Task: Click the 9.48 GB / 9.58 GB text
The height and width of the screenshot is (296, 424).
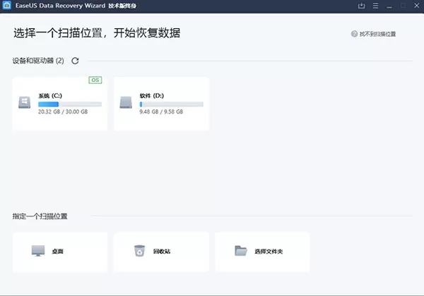Action: coord(161,111)
